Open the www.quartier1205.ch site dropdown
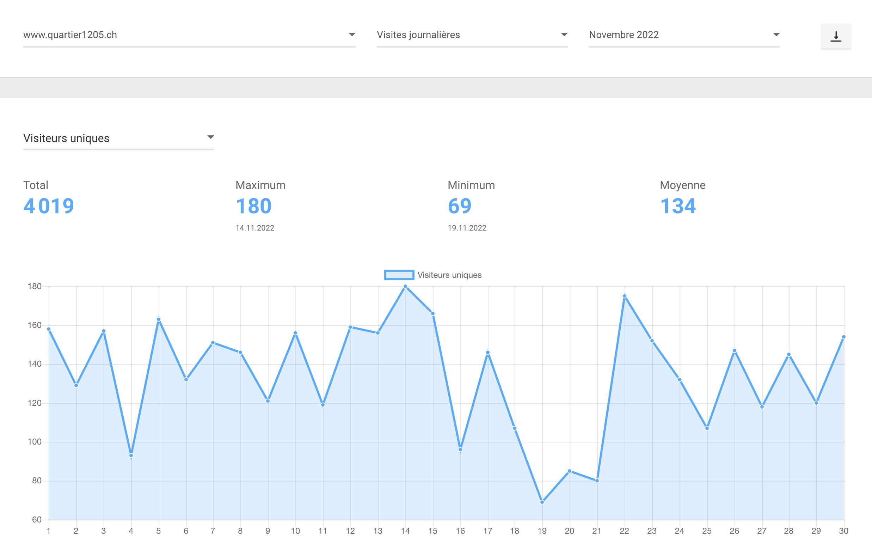Screen dimensions: 872x557 pos(189,35)
